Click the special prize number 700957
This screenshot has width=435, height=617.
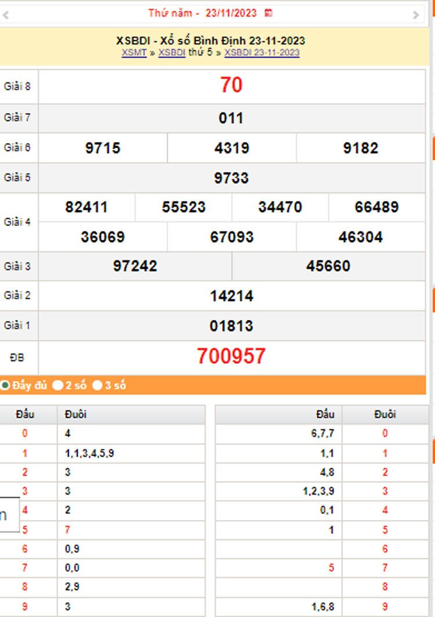231,356
